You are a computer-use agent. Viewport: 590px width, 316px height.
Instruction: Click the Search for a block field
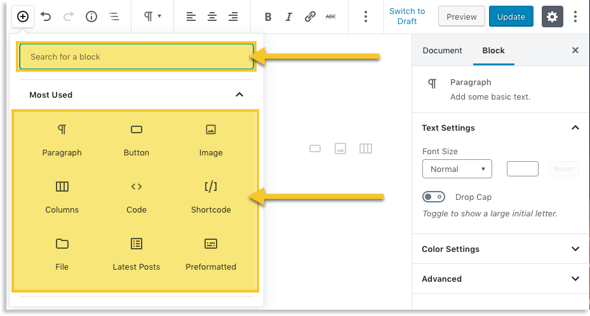coord(137,56)
